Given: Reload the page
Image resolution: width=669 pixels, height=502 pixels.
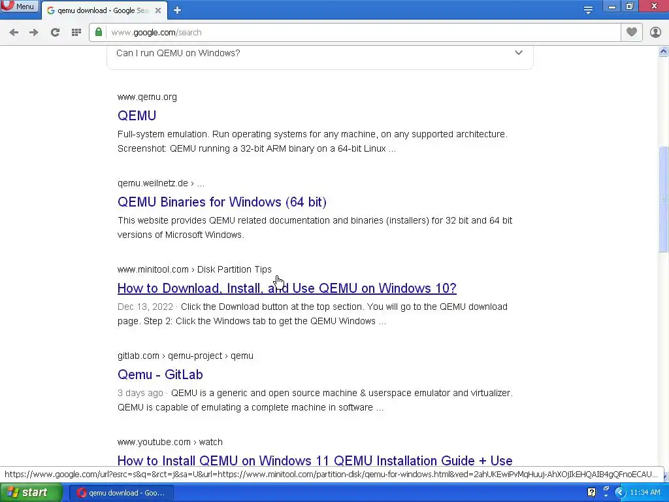Looking at the screenshot, I should pos(55,33).
